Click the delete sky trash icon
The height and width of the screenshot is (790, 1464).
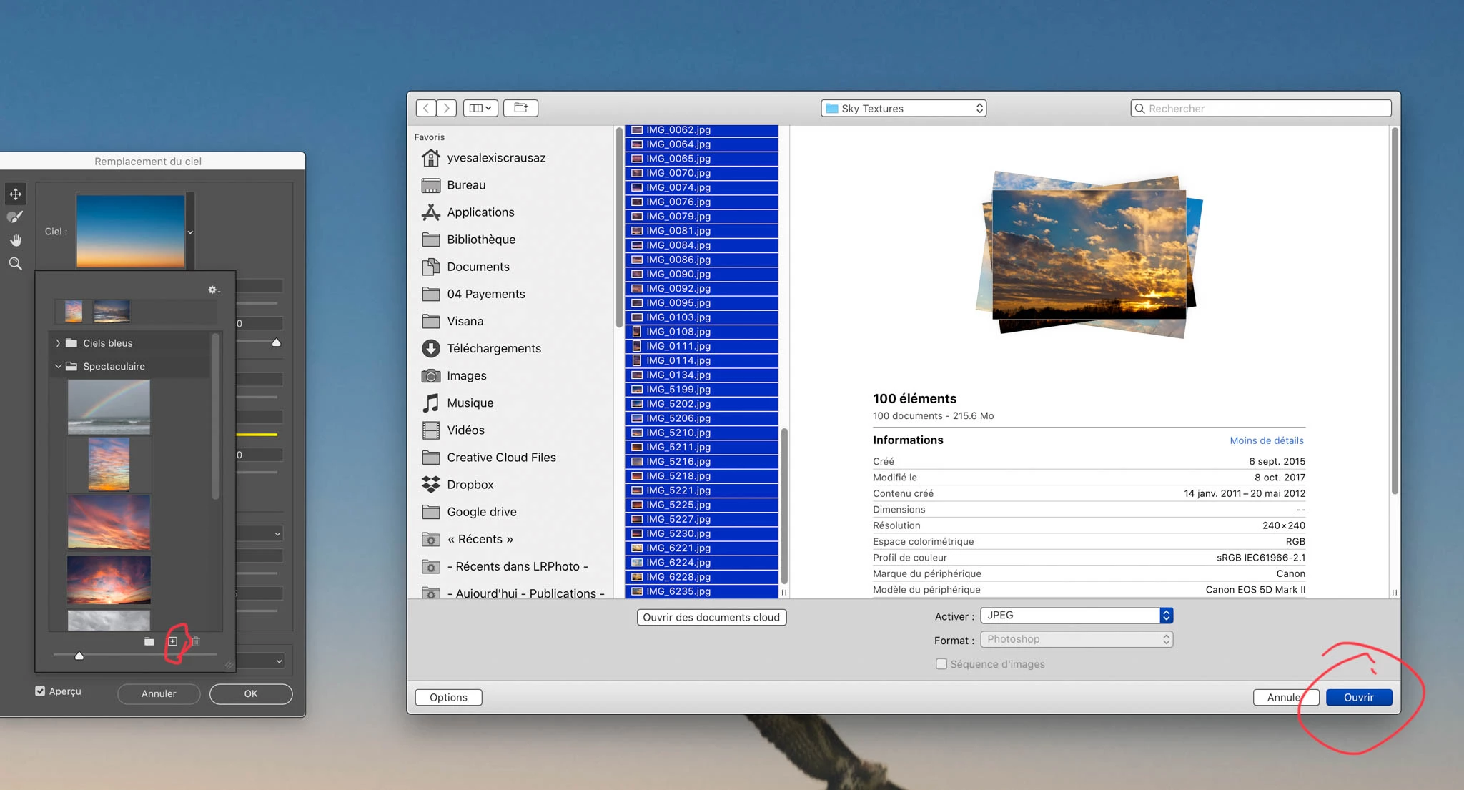pyautogui.click(x=196, y=641)
